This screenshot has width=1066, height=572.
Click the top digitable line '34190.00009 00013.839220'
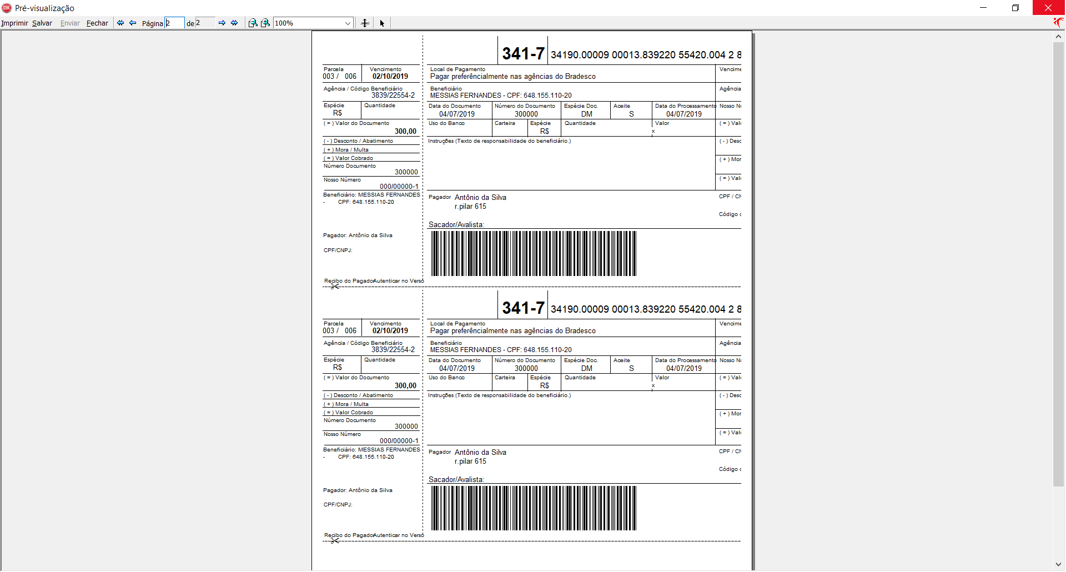pyautogui.click(x=613, y=55)
